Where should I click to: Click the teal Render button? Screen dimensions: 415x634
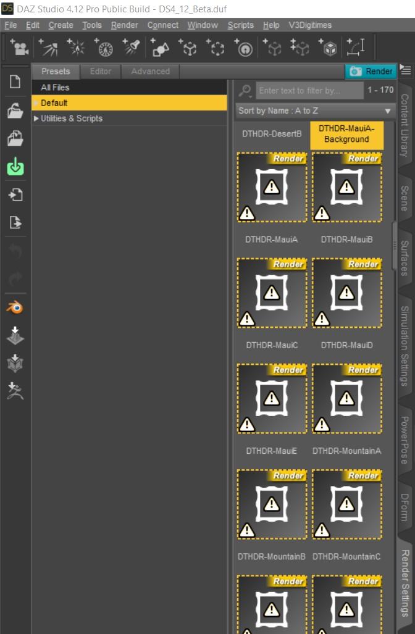tap(371, 72)
